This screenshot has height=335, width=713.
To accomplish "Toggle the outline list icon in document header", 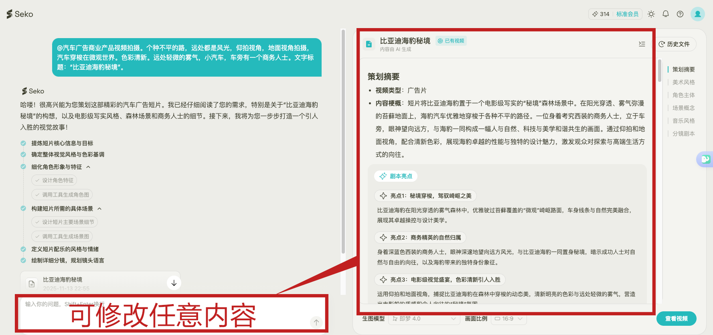I will click(642, 44).
